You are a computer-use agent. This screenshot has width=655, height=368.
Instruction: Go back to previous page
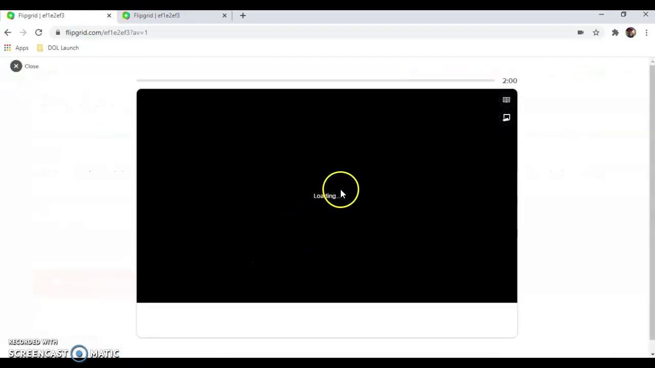tap(8, 32)
